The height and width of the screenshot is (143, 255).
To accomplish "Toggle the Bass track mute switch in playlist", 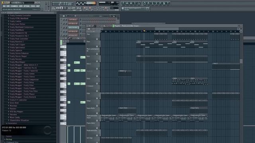I will point(97,46).
